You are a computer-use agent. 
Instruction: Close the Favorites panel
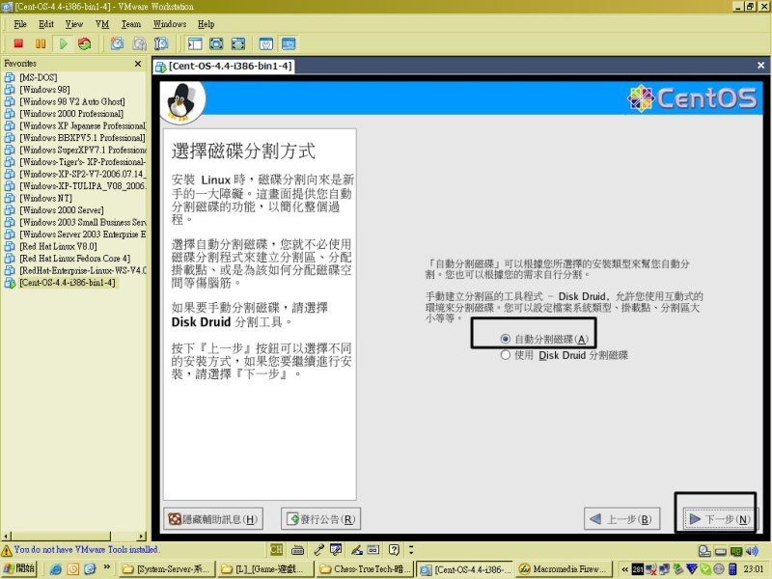coord(138,64)
